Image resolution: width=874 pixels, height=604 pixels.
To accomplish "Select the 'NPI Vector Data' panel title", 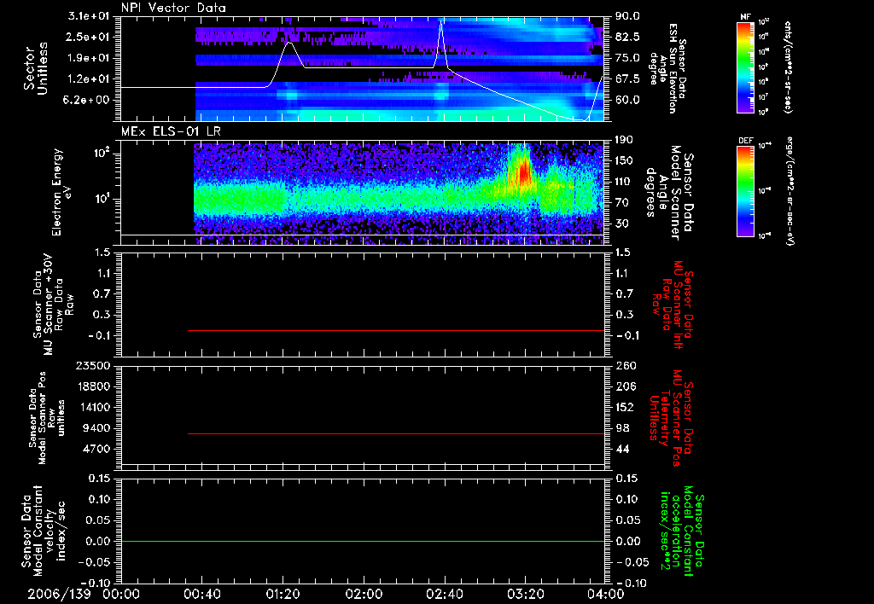I will [x=173, y=8].
